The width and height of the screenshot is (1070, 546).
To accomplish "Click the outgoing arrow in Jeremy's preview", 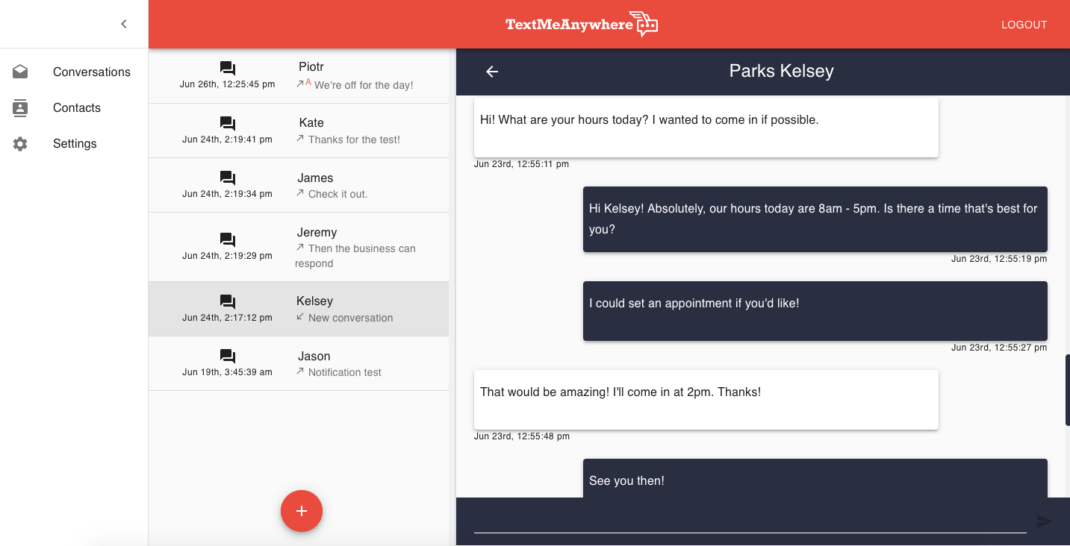I will coord(300,248).
